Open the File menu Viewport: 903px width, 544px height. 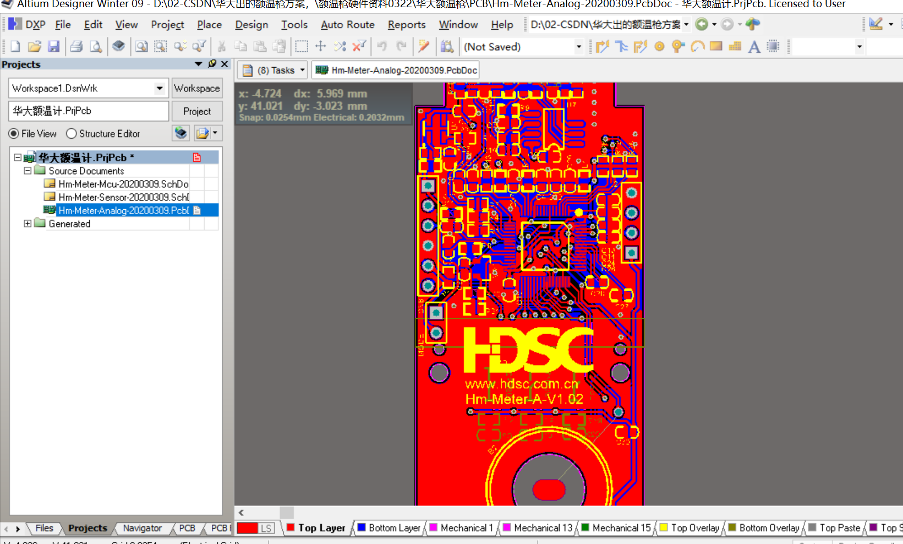[63, 25]
